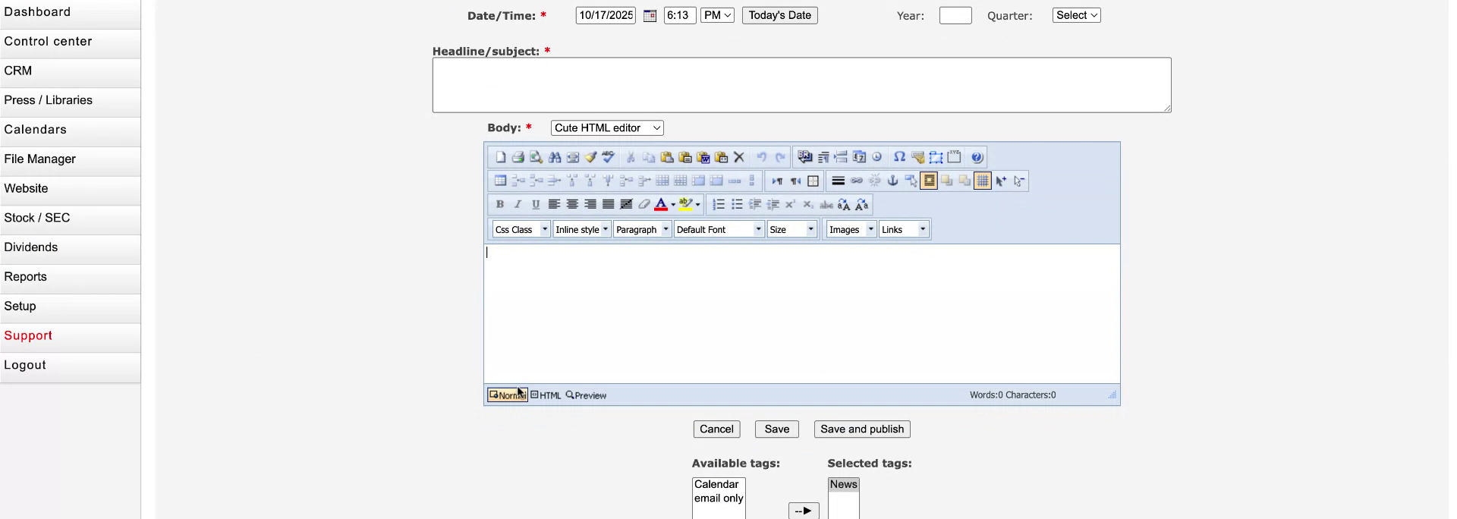
Task: Click the Insert hyperlink chain icon
Action: tap(857, 181)
